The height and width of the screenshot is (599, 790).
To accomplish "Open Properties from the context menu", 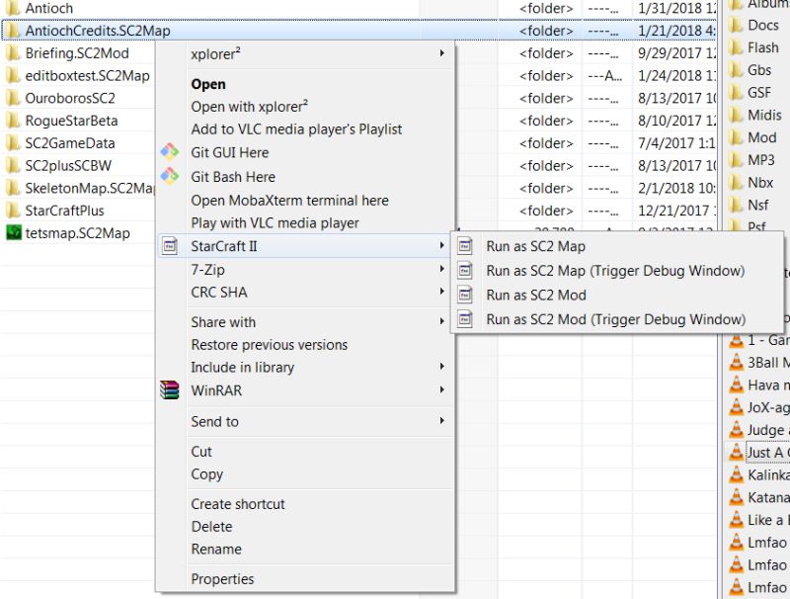I will (222, 579).
